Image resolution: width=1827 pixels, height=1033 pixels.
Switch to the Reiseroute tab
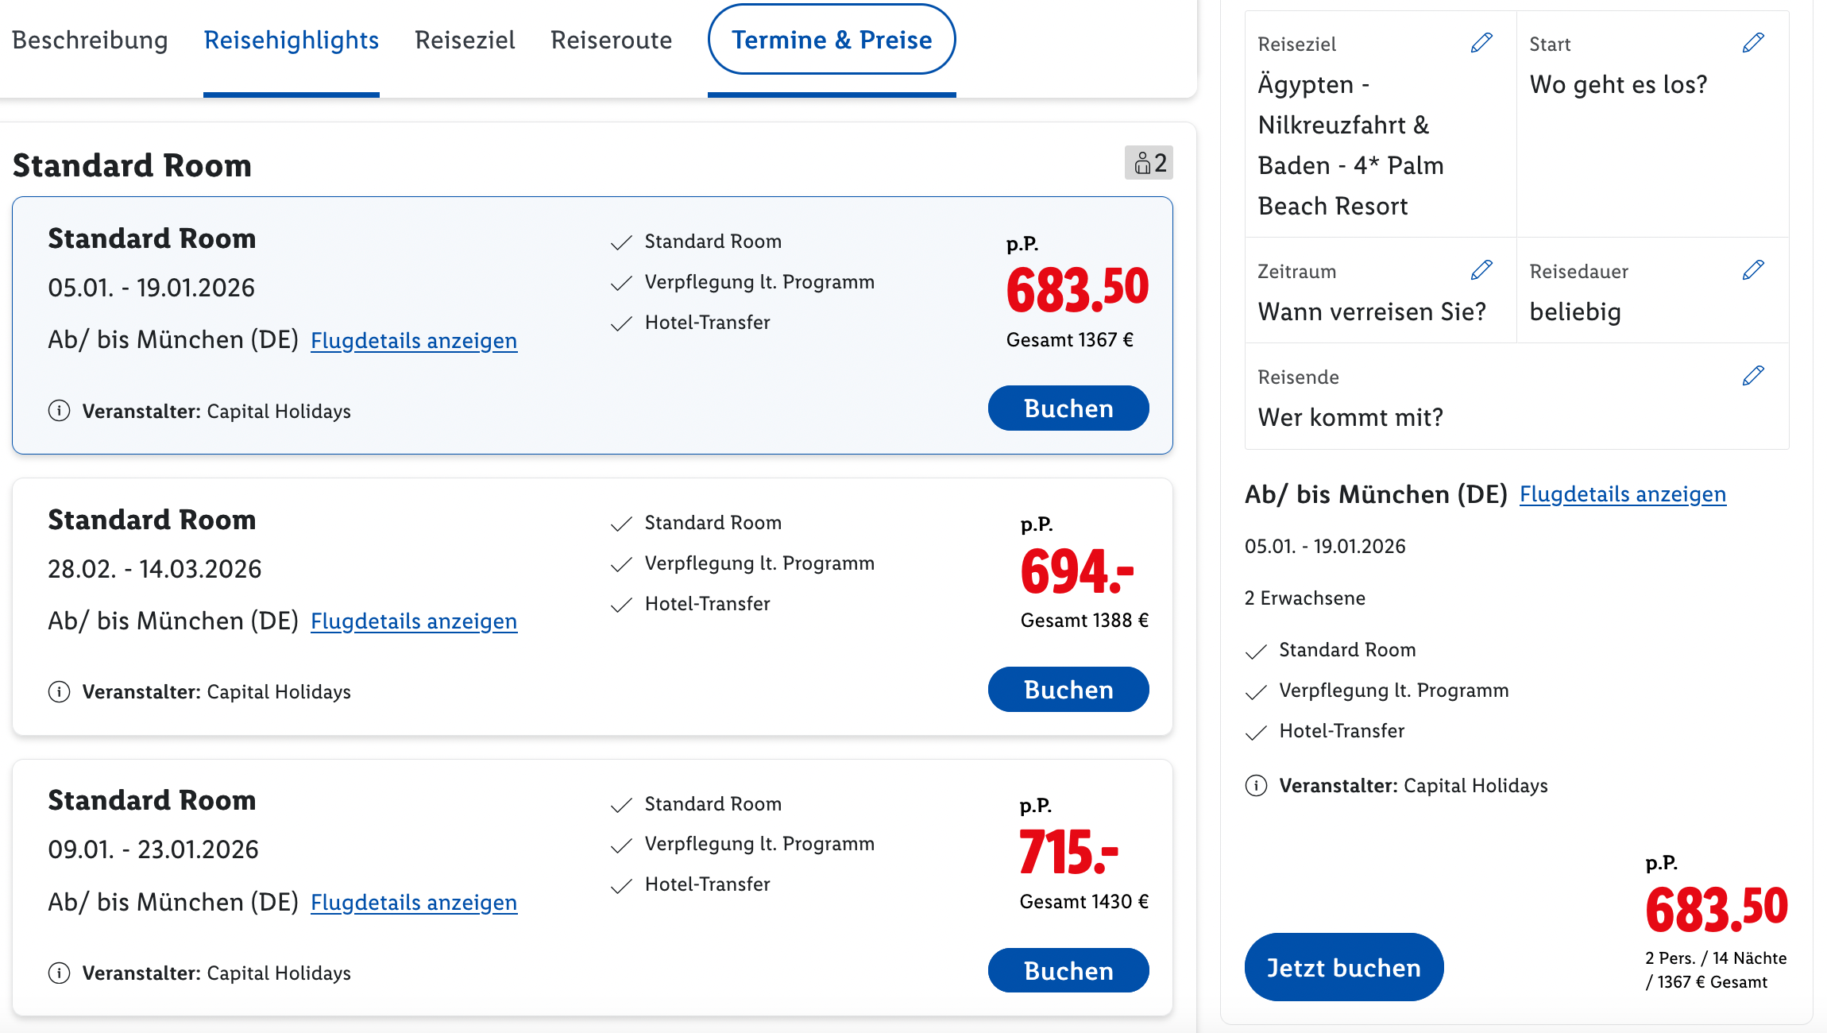[611, 41]
